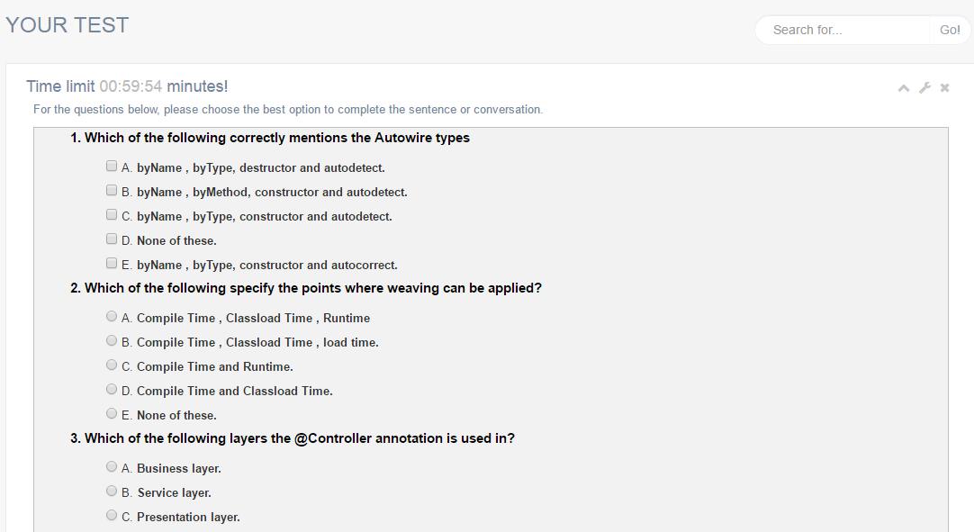Select 'None of these' for question 2
Image resolution: width=974 pixels, height=532 pixels.
tap(112, 414)
